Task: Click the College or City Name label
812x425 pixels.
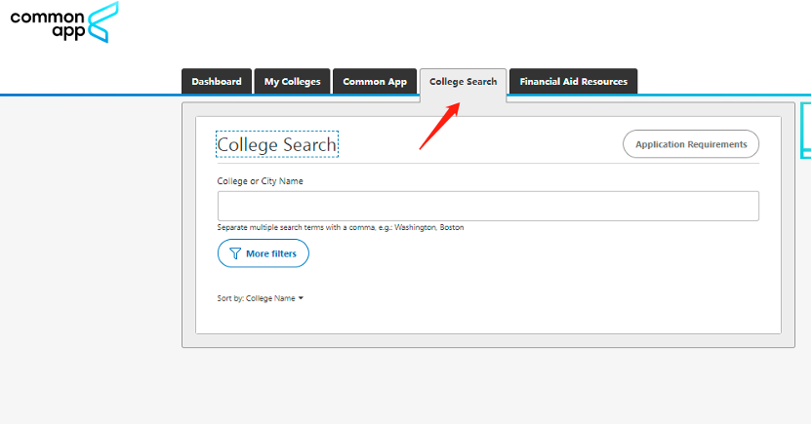Action: pyautogui.click(x=260, y=181)
